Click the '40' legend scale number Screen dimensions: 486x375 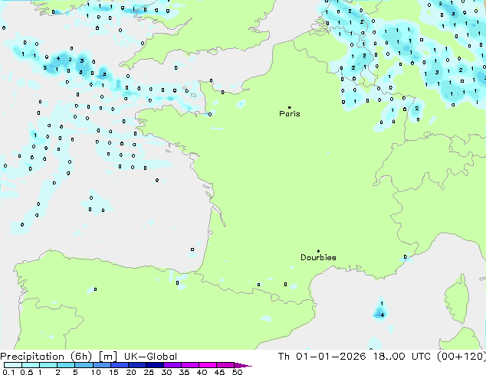click(x=202, y=372)
